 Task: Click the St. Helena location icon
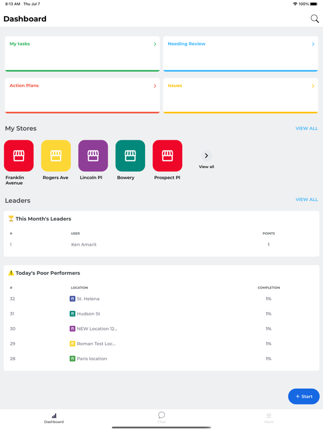click(x=72, y=299)
